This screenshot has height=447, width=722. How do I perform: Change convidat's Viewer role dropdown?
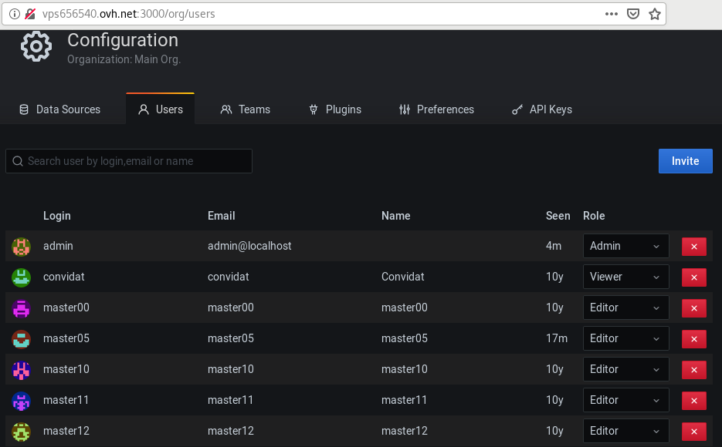click(625, 277)
